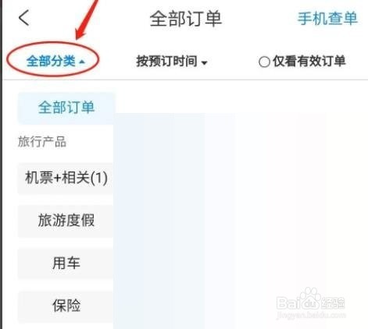
Task: Click the Baidu paw print icon
Action: pos(309,298)
